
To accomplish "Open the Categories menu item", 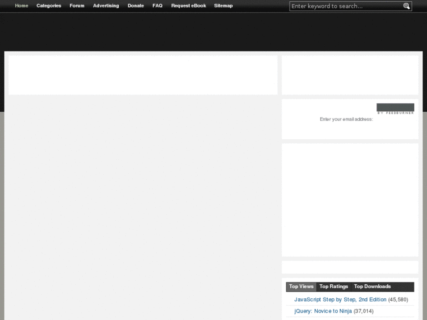I will point(49,6).
